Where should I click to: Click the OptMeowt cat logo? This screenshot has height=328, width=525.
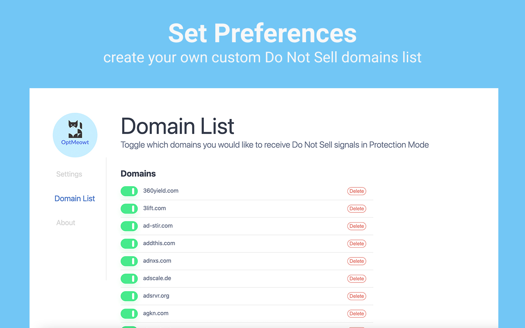(75, 135)
